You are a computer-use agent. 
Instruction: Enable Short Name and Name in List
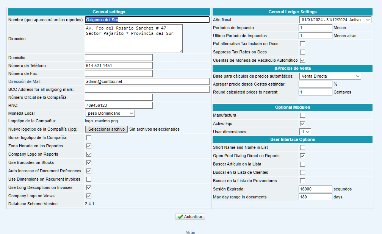[x=302, y=147]
